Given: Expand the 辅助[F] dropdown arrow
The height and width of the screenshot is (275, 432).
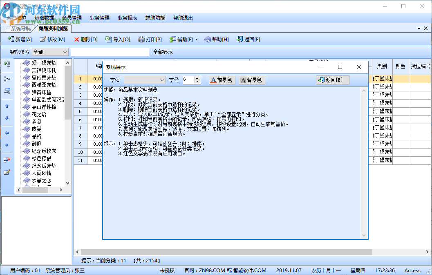Looking at the screenshot, I should [197, 39].
